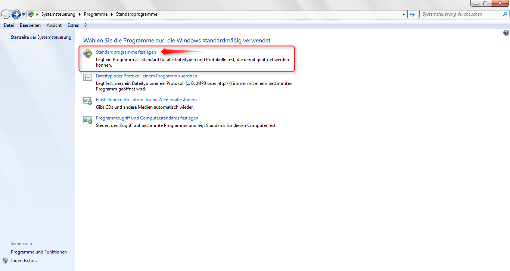Click the Jugendschutz shield icon

(5, 261)
